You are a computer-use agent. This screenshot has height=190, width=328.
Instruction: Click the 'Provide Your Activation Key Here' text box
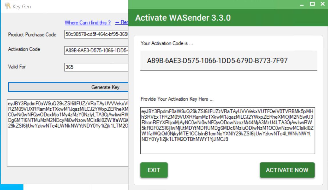pyautogui.click(x=228, y=131)
